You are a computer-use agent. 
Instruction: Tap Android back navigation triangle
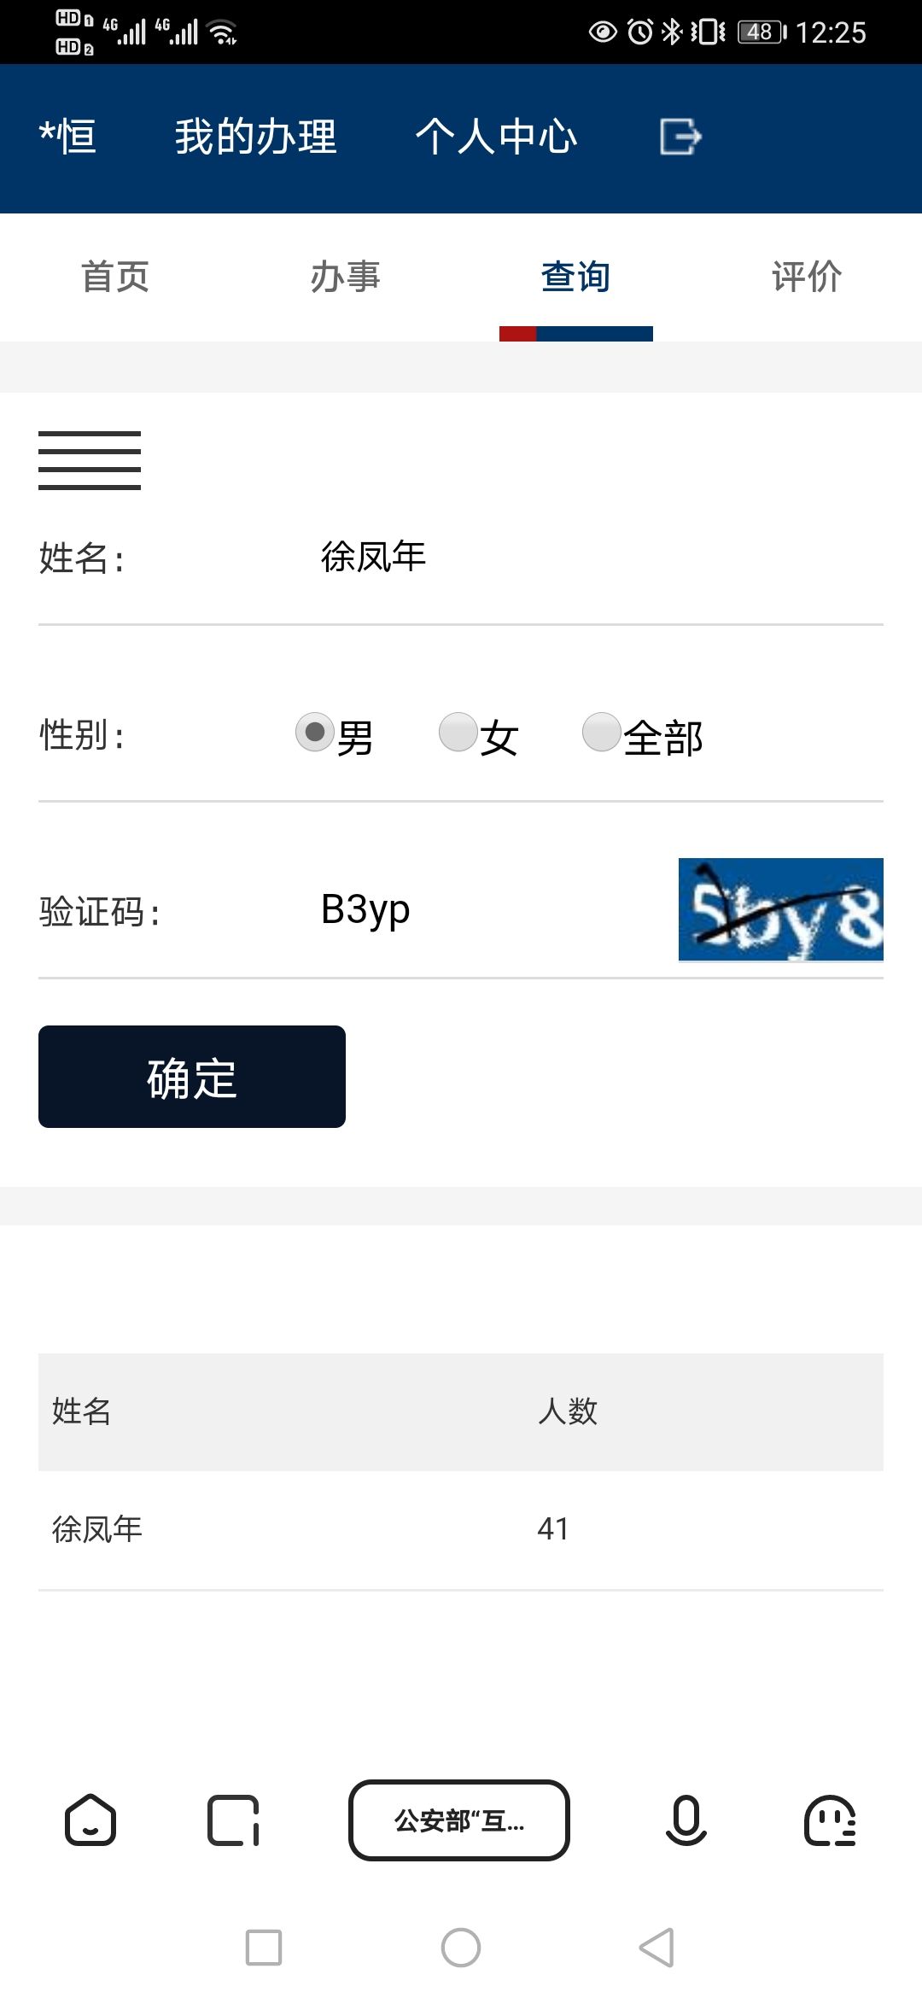657,1948
